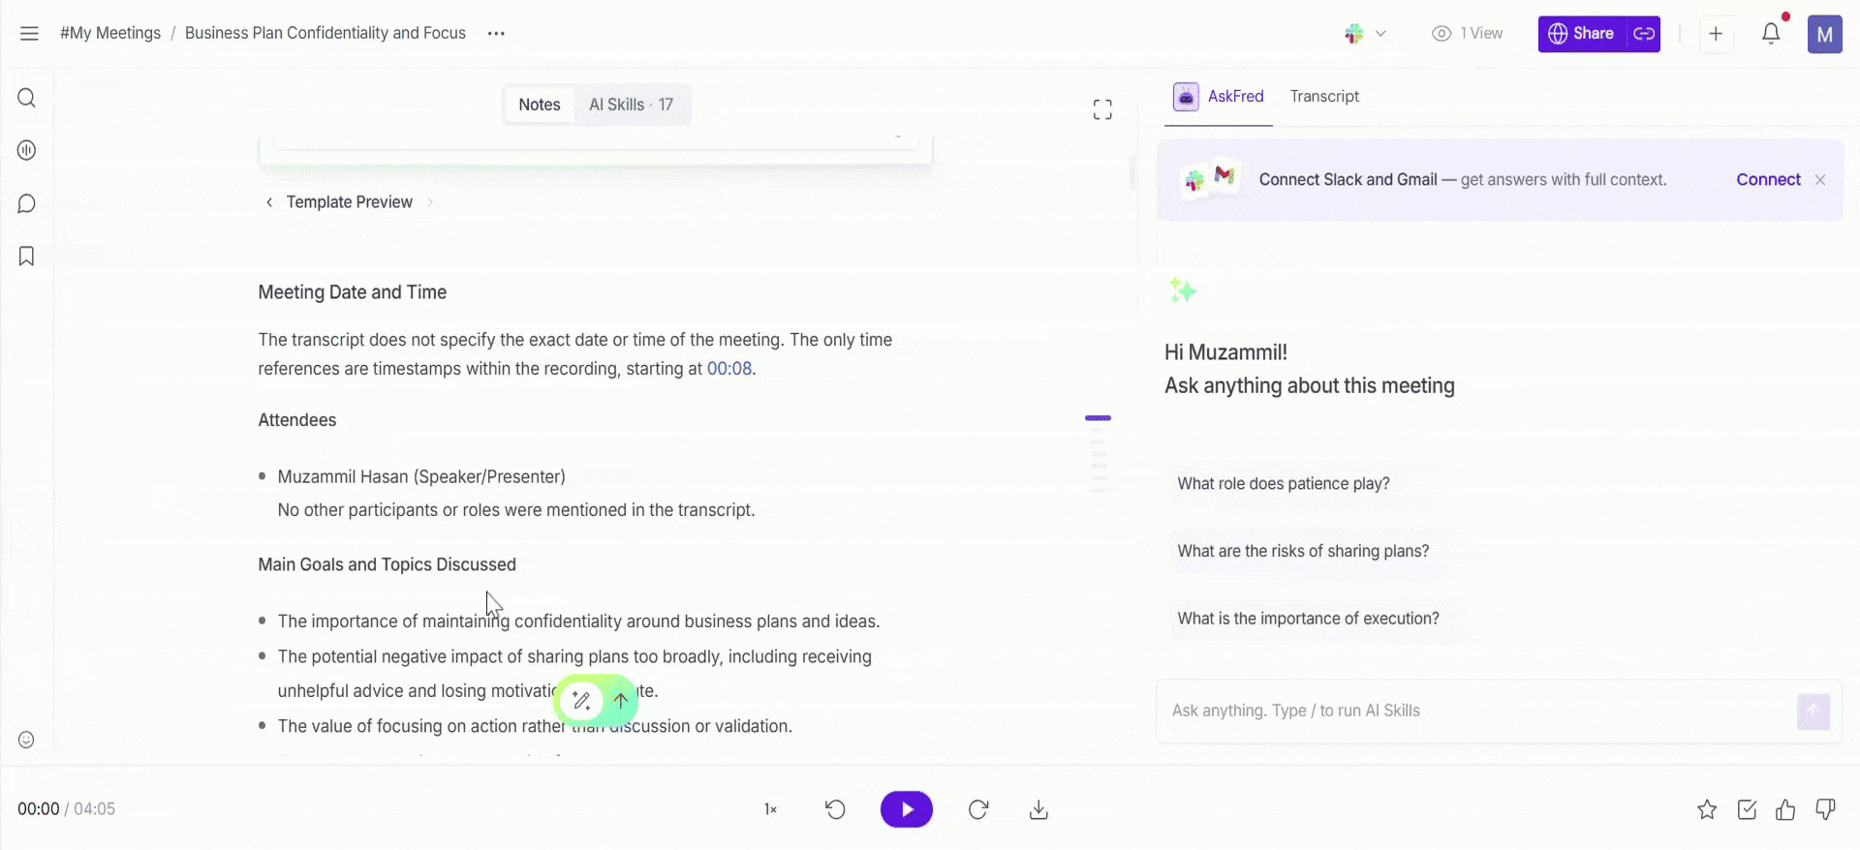The width and height of the screenshot is (1860, 850).
Task: Star this meeting as favorite
Action: (x=1707, y=809)
